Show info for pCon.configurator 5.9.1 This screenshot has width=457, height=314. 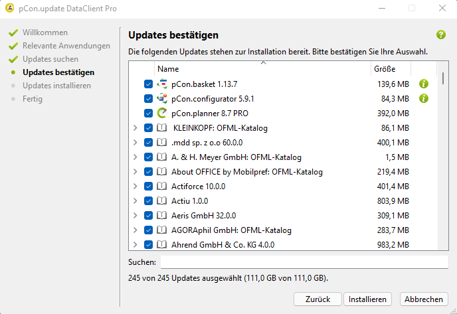424,98
